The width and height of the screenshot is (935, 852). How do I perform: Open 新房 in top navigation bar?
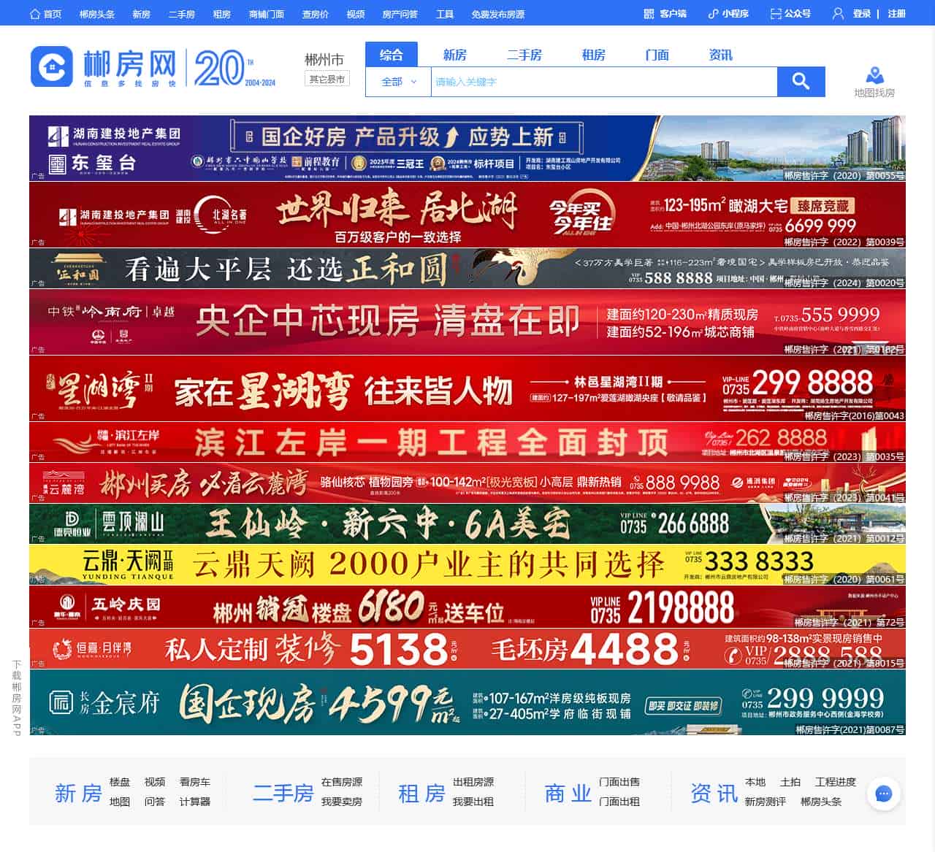142,14
